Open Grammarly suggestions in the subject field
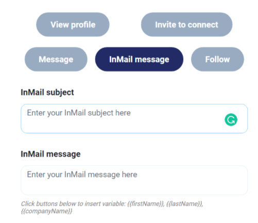The height and width of the screenshot is (223, 258). (x=231, y=119)
